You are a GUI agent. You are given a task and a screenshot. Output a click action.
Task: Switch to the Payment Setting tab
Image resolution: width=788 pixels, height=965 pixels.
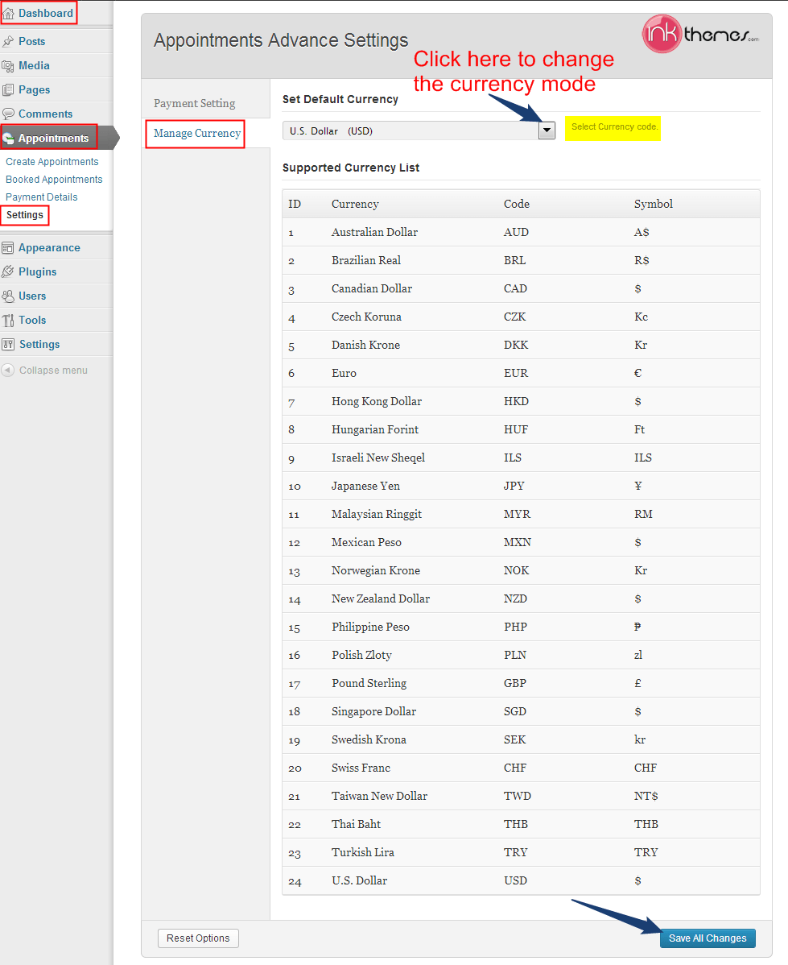[x=195, y=103]
